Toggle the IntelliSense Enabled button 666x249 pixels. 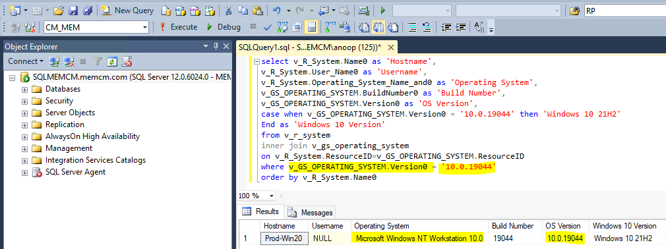(x=312, y=27)
